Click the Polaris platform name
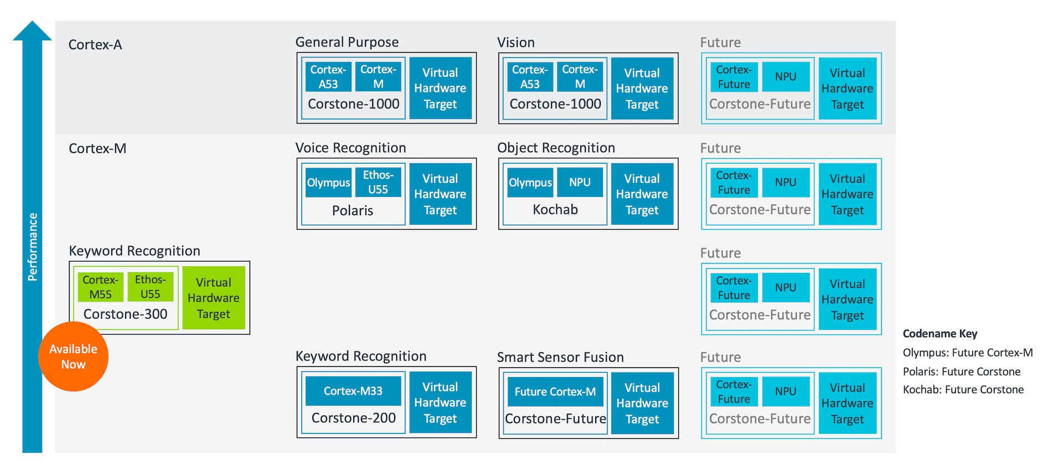The width and height of the screenshot is (1052, 476). point(352,210)
